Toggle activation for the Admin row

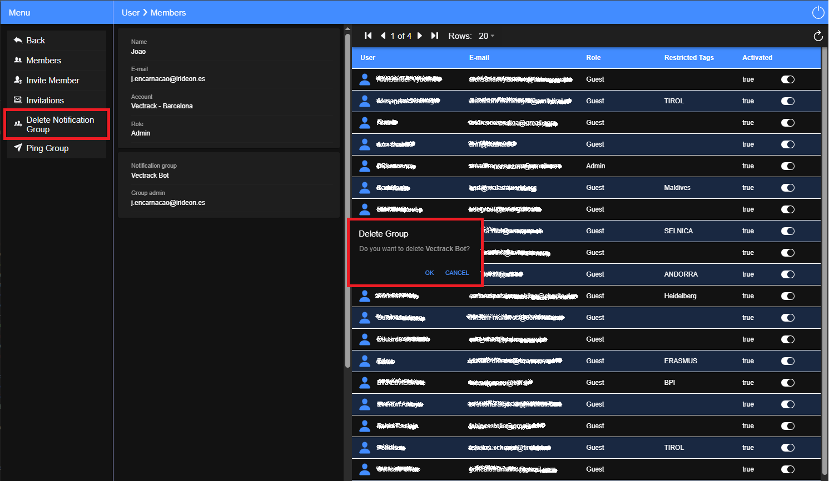click(788, 166)
